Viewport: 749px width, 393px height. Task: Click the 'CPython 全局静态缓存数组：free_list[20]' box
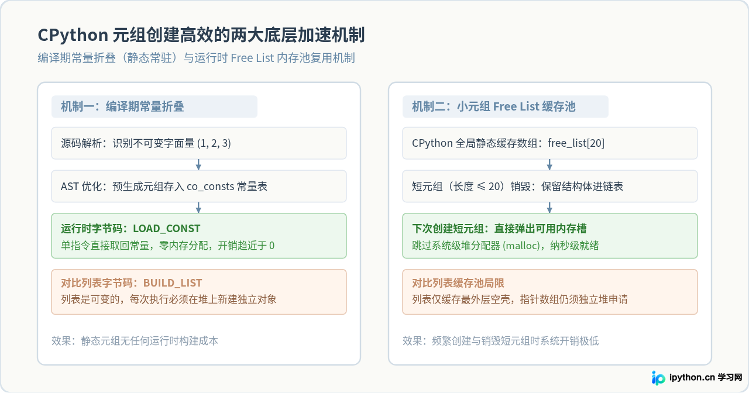click(x=550, y=143)
